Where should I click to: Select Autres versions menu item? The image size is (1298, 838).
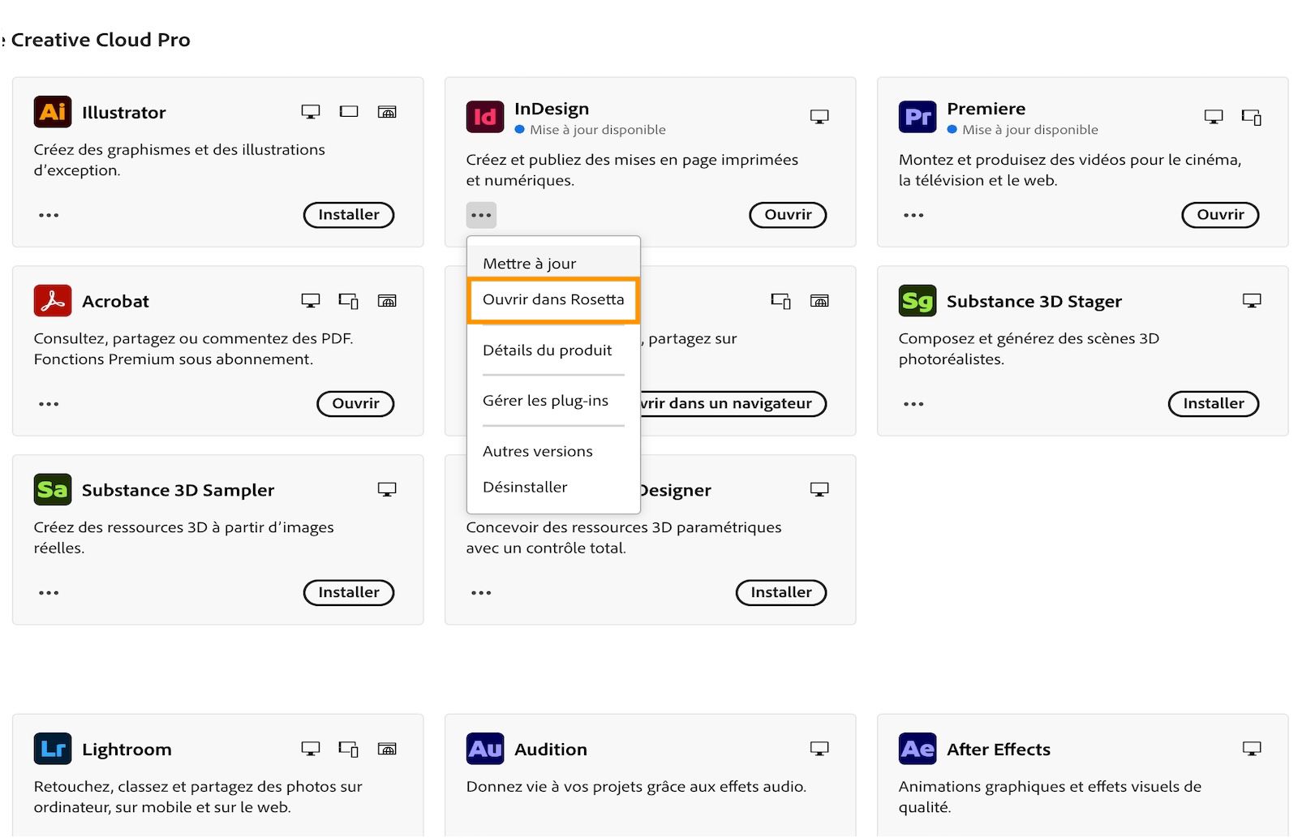[553, 451]
